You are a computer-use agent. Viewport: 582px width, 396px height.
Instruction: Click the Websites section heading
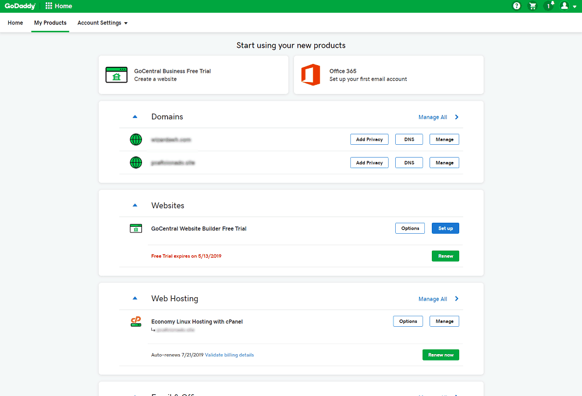click(x=168, y=205)
